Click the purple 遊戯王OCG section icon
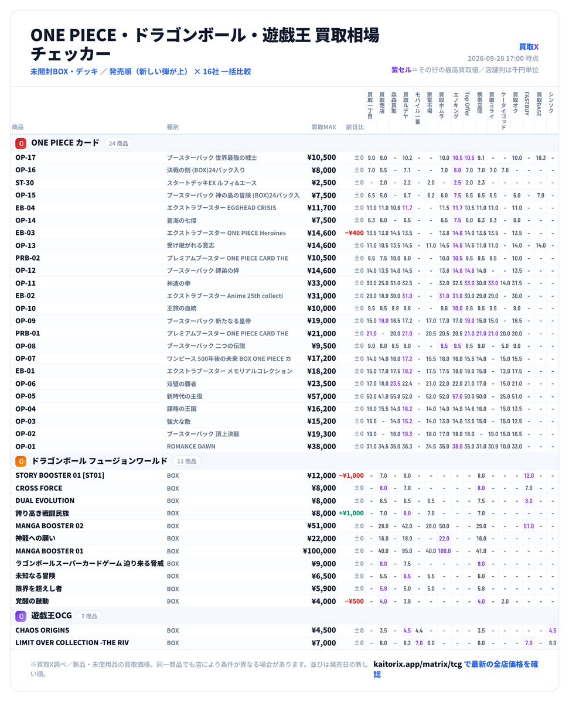Viewport: 569px width, 702px height. (x=21, y=616)
